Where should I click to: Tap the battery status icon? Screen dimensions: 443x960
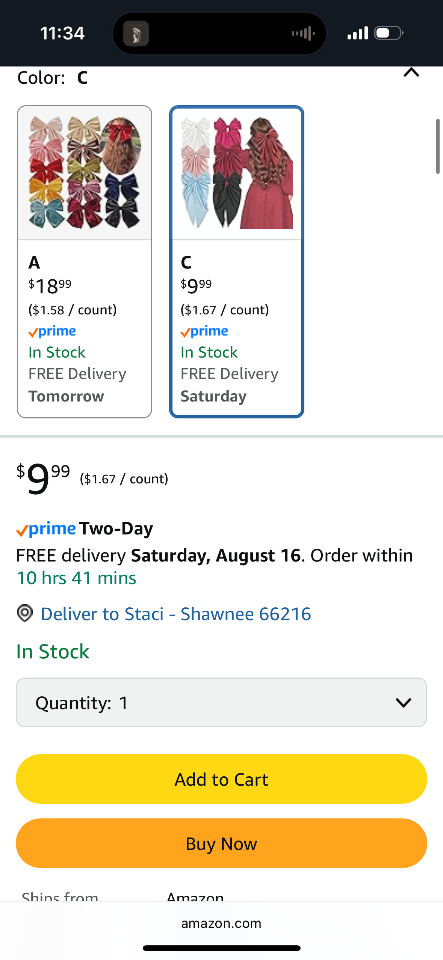pyautogui.click(x=389, y=33)
